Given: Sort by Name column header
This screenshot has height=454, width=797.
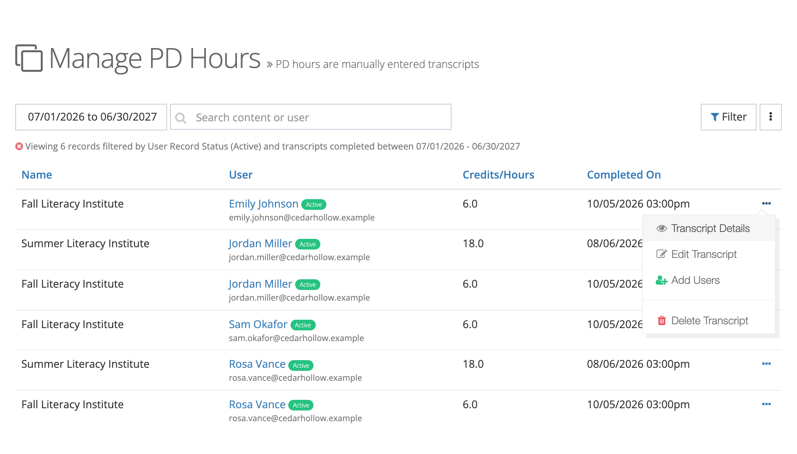Looking at the screenshot, I should [37, 175].
